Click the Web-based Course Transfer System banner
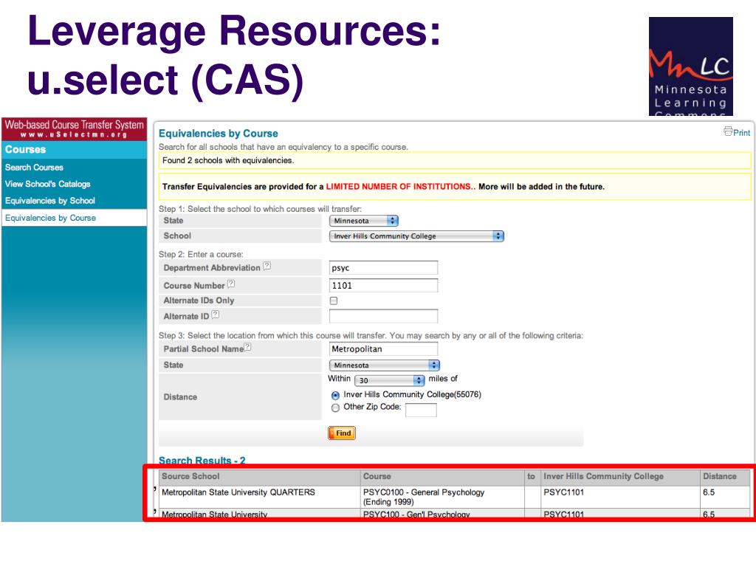The image size is (756, 567). 75,128
